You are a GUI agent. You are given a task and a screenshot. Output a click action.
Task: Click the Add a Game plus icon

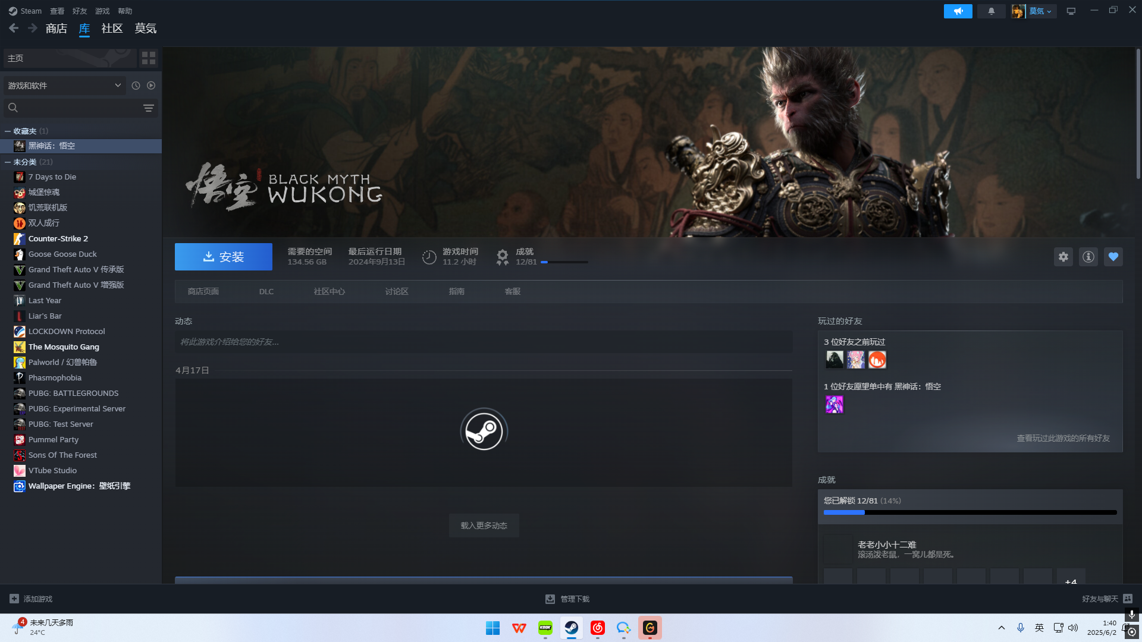14,599
